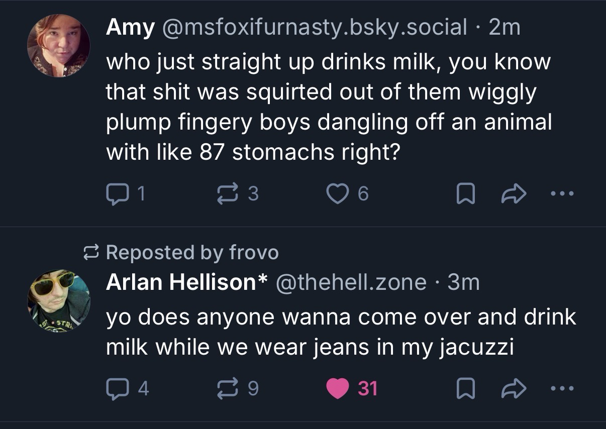Share Arlan Hellison's post via arrow icon
This screenshot has width=606, height=429.
pos(513,388)
